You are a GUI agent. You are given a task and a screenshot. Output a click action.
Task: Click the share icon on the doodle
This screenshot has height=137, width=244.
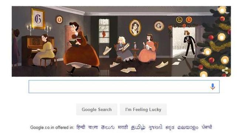coord(225,71)
